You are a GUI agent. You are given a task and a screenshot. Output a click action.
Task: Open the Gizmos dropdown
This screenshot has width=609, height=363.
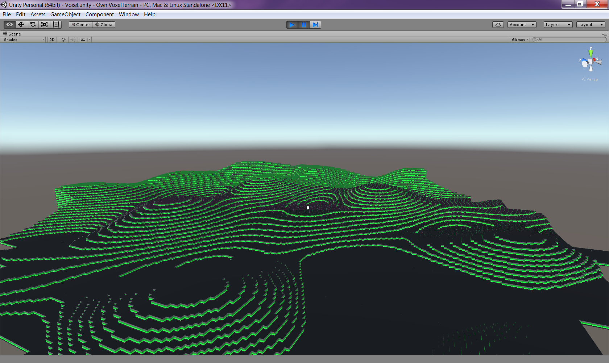(x=520, y=39)
